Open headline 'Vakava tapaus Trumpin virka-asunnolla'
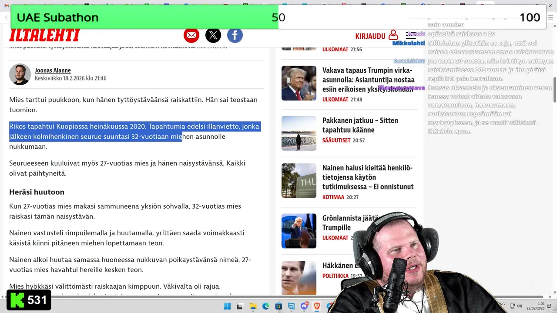557x313 pixels. [x=368, y=80]
